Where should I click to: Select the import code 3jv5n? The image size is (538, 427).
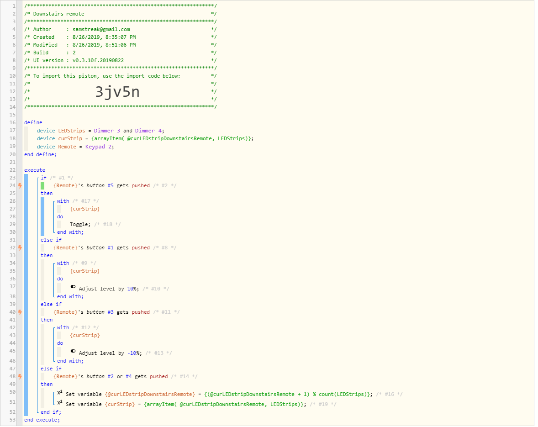117,92
